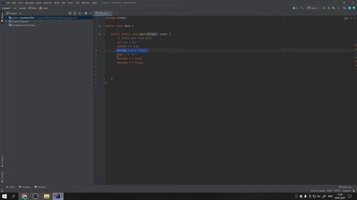Image resolution: width=357 pixels, height=200 pixels.
Task: Open the View menu
Action: pyautogui.click(x=21, y=3)
